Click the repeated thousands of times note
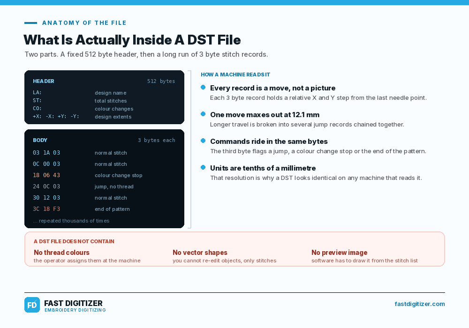 [x=71, y=221]
